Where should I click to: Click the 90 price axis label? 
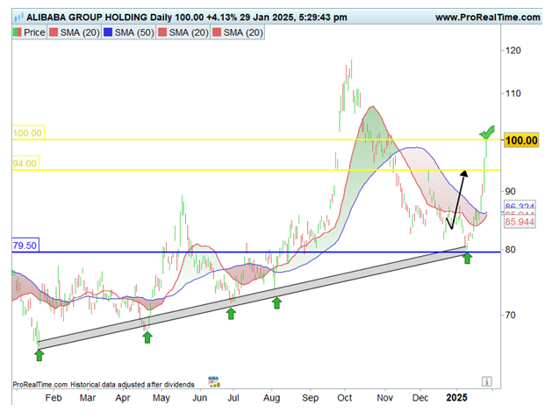pos(510,192)
